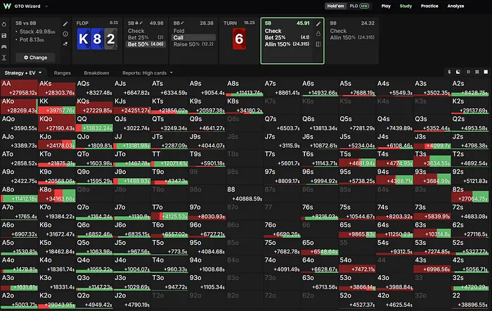The width and height of the screenshot is (492, 311).
Task: Select the K8o hand cell
Action: 57,193
